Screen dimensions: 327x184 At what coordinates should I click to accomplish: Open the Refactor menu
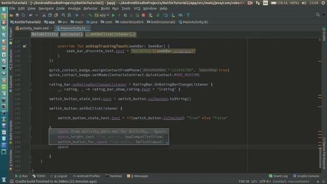(x=90, y=8)
